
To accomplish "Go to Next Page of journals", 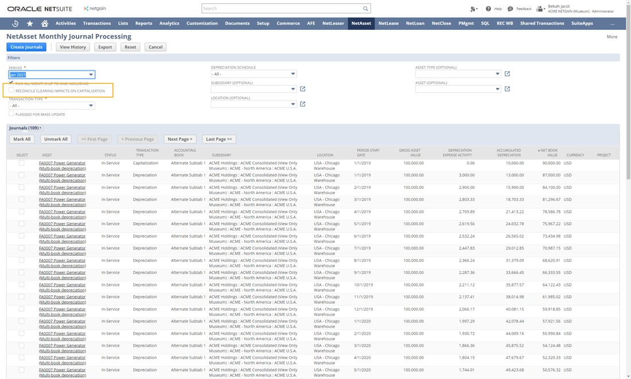I will pyautogui.click(x=180, y=139).
